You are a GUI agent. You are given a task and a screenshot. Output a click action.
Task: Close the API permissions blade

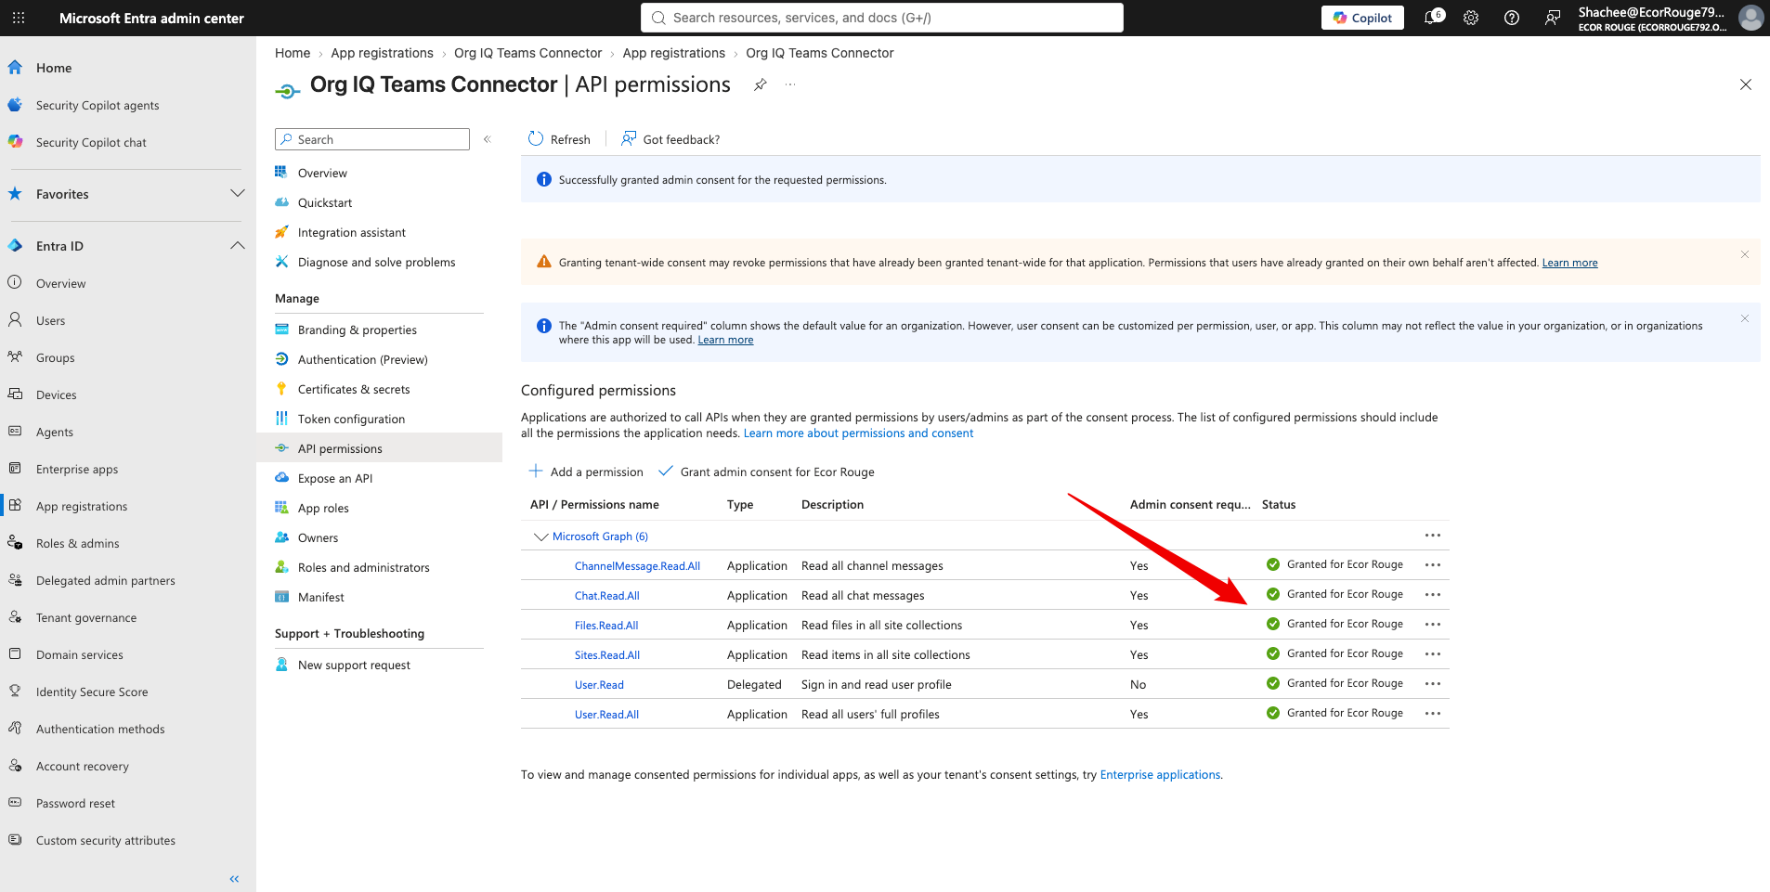(1746, 84)
